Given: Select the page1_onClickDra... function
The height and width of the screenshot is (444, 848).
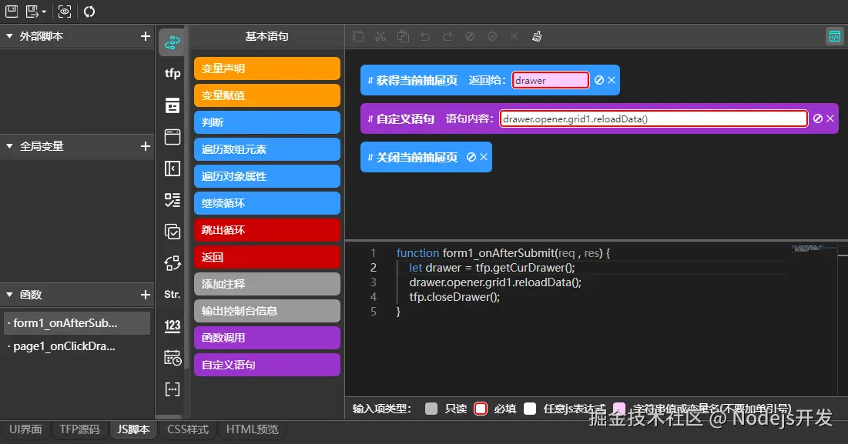Looking at the screenshot, I should [77, 346].
